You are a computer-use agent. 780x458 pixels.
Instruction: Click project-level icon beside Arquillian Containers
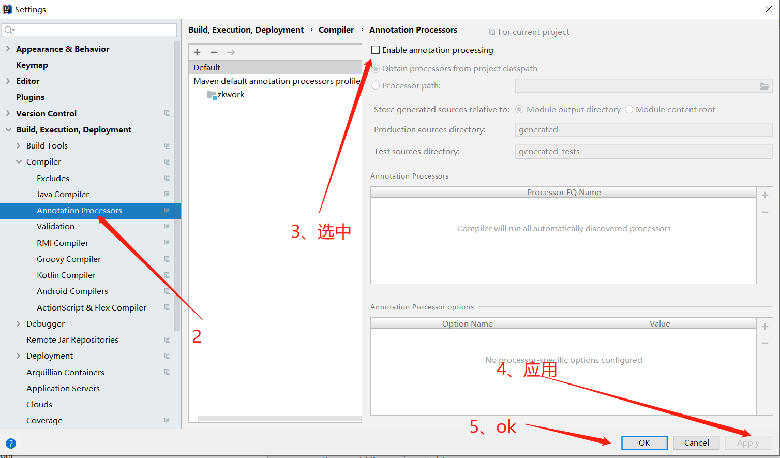[167, 372]
